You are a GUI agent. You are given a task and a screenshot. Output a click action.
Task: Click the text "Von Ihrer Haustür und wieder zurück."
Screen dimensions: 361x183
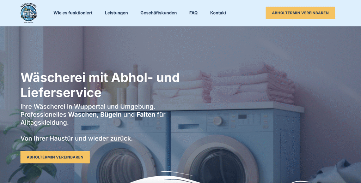pyautogui.click(x=77, y=138)
